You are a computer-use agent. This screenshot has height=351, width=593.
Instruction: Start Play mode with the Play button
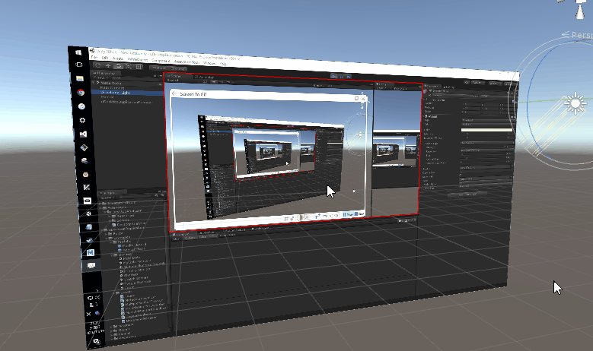(x=333, y=76)
